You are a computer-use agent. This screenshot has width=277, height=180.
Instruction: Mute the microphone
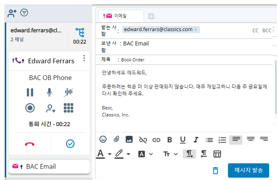point(49,92)
